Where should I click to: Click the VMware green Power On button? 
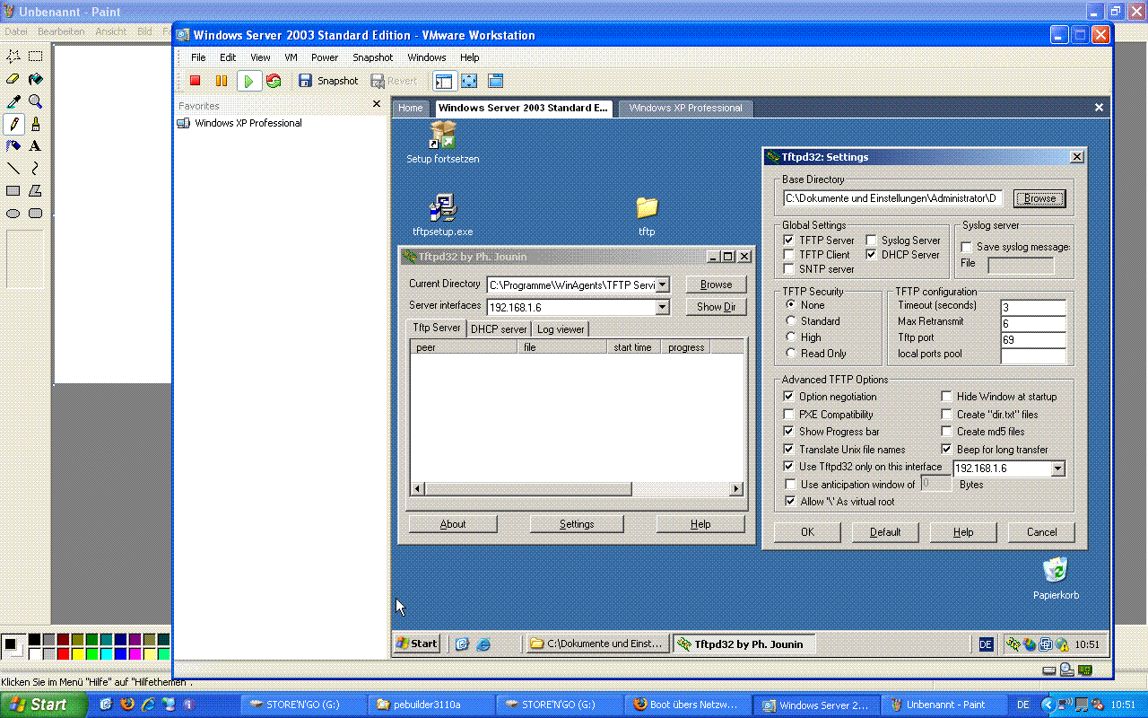tap(248, 81)
